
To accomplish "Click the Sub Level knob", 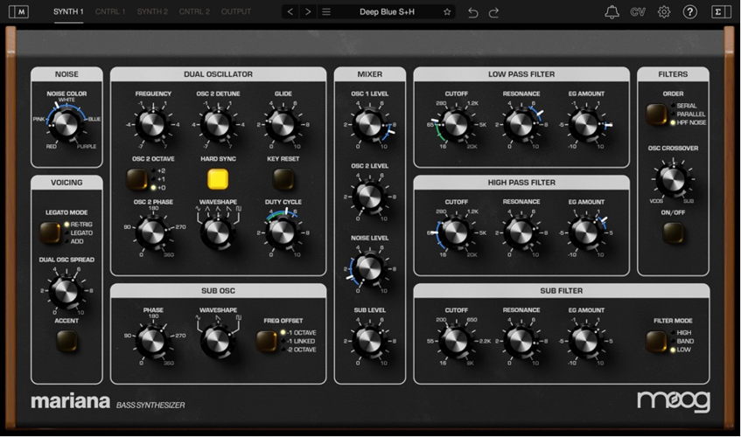I will click(369, 341).
